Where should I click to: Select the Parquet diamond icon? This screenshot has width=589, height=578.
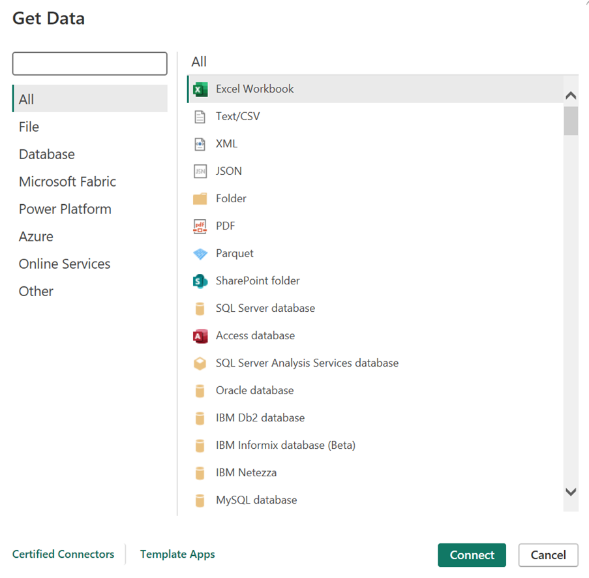click(x=200, y=254)
